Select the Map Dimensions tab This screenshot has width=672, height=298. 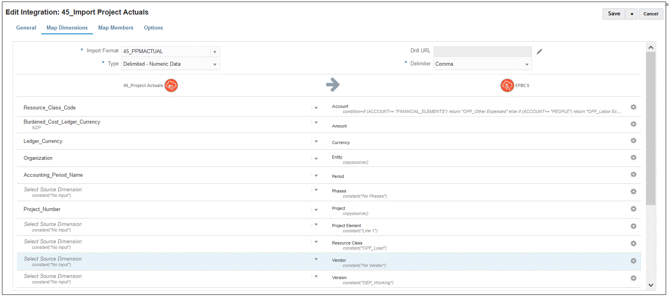point(67,28)
